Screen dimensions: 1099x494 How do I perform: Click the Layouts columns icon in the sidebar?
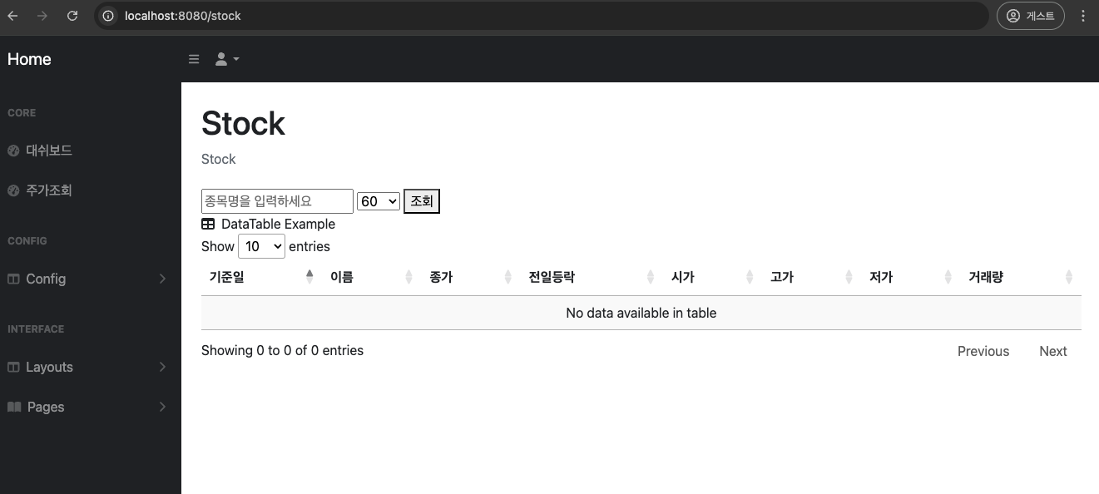[x=13, y=367]
